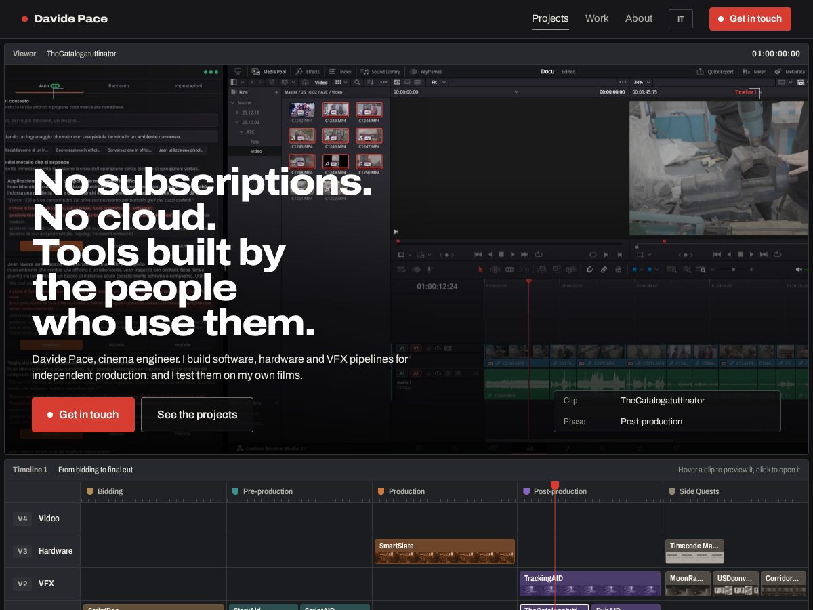Click the Viewer label in the panel header

click(x=24, y=54)
